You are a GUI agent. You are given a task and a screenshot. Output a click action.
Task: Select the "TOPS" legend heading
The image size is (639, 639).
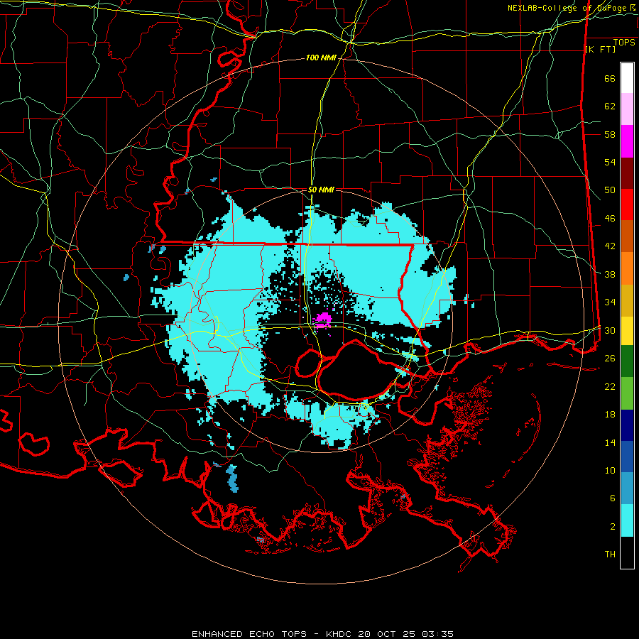[624, 43]
